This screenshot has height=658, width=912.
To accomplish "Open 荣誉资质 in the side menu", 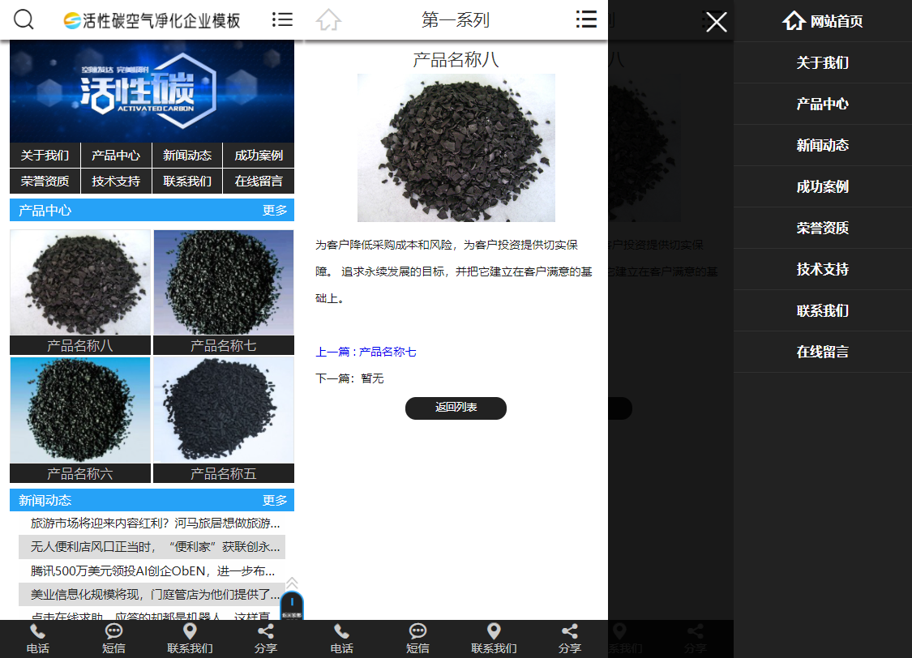I will [x=823, y=228].
